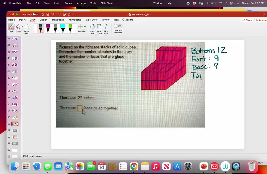Click the Ink to Text tool
This screenshot has height=174, width=267.
[x=93, y=28]
